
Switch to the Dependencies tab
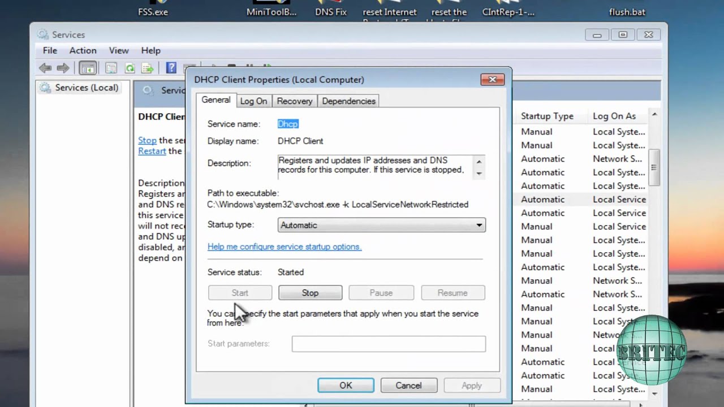[348, 101]
